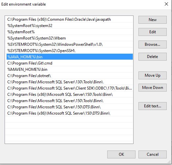Select the SQL Server 130\Tools\Binn entry

(x=69, y=82)
